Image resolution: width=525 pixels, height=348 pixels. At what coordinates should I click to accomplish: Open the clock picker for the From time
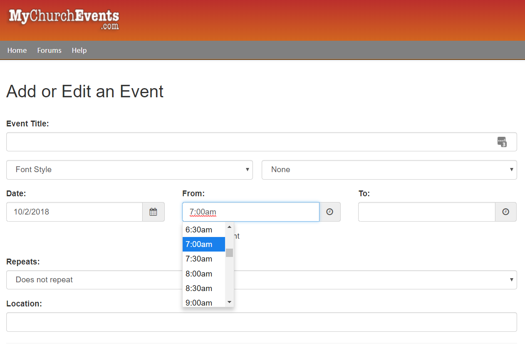pyautogui.click(x=329, y=212)
